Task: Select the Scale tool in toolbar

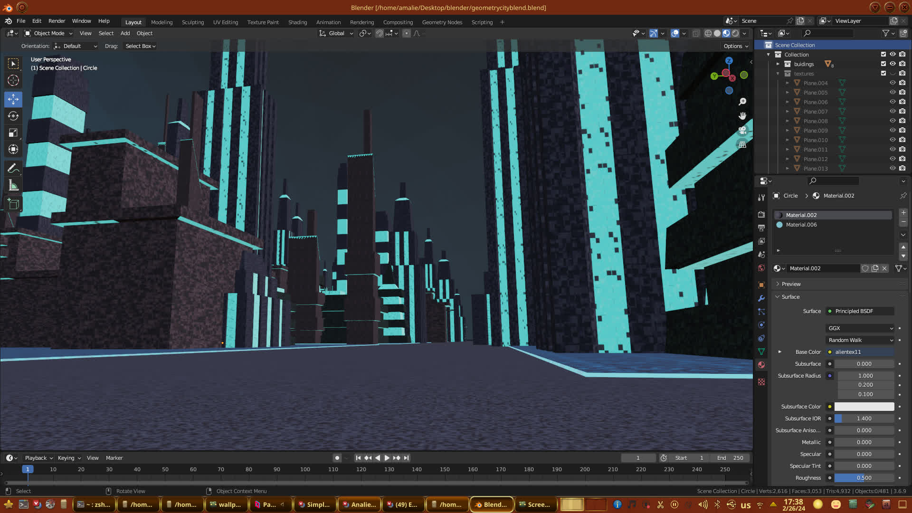Action: 13,133
